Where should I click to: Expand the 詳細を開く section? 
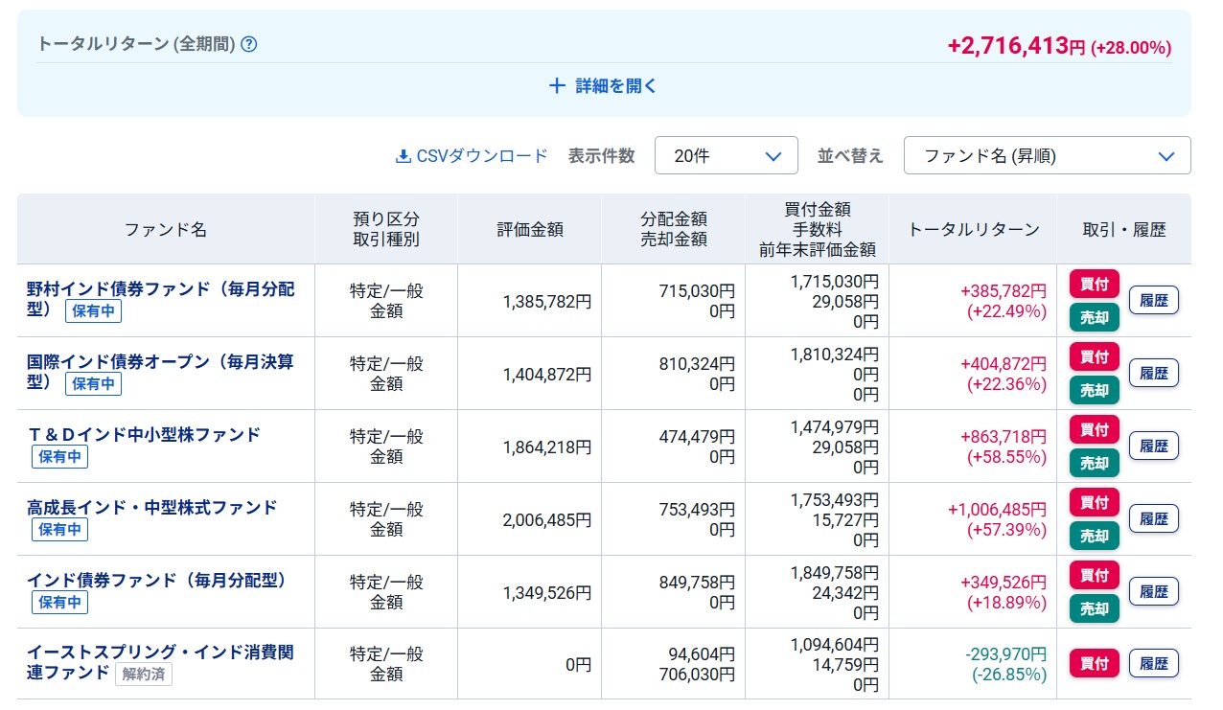[x=604, y=86]
